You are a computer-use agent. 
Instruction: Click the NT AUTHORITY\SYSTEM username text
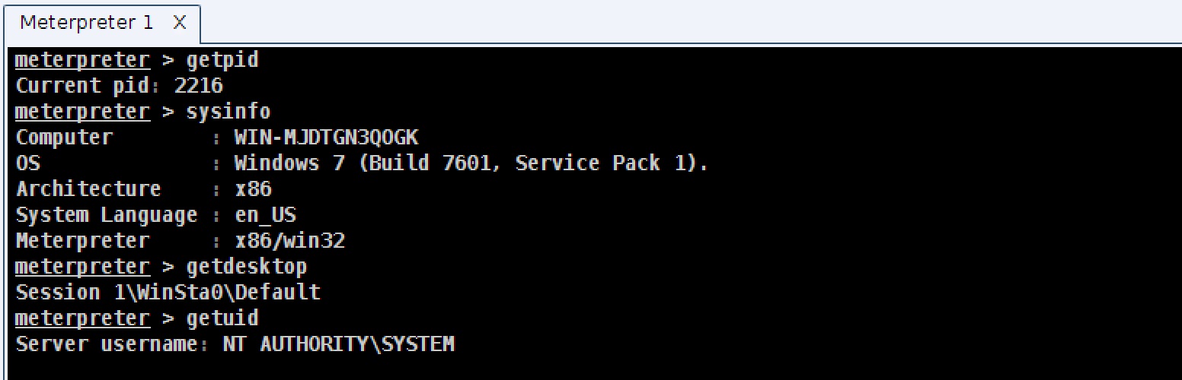(x=338, y=344)
